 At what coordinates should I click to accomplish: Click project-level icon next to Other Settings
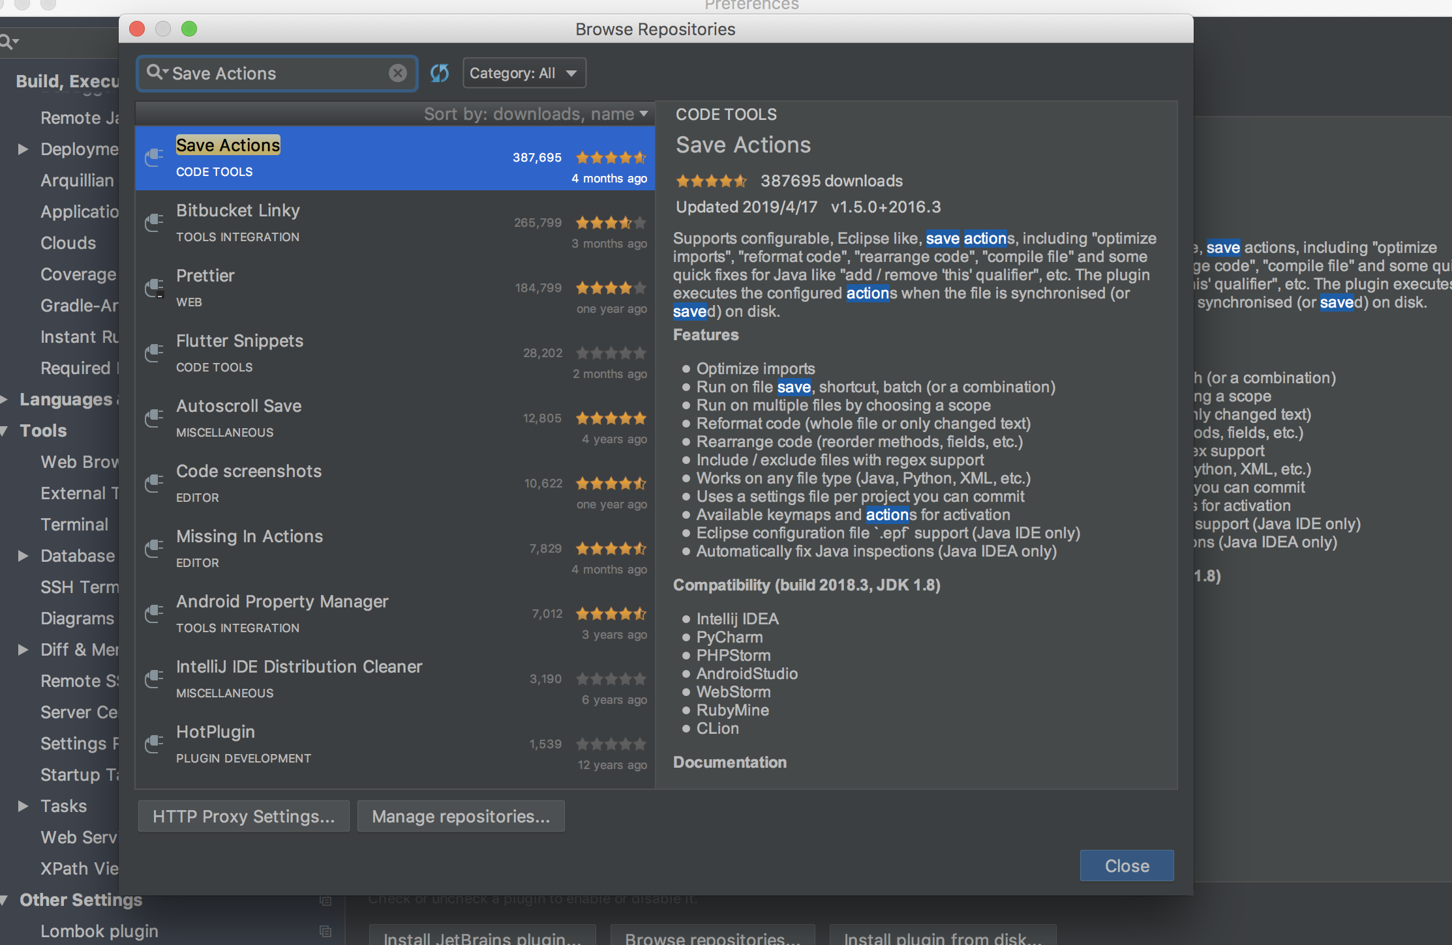coord(325,900)
